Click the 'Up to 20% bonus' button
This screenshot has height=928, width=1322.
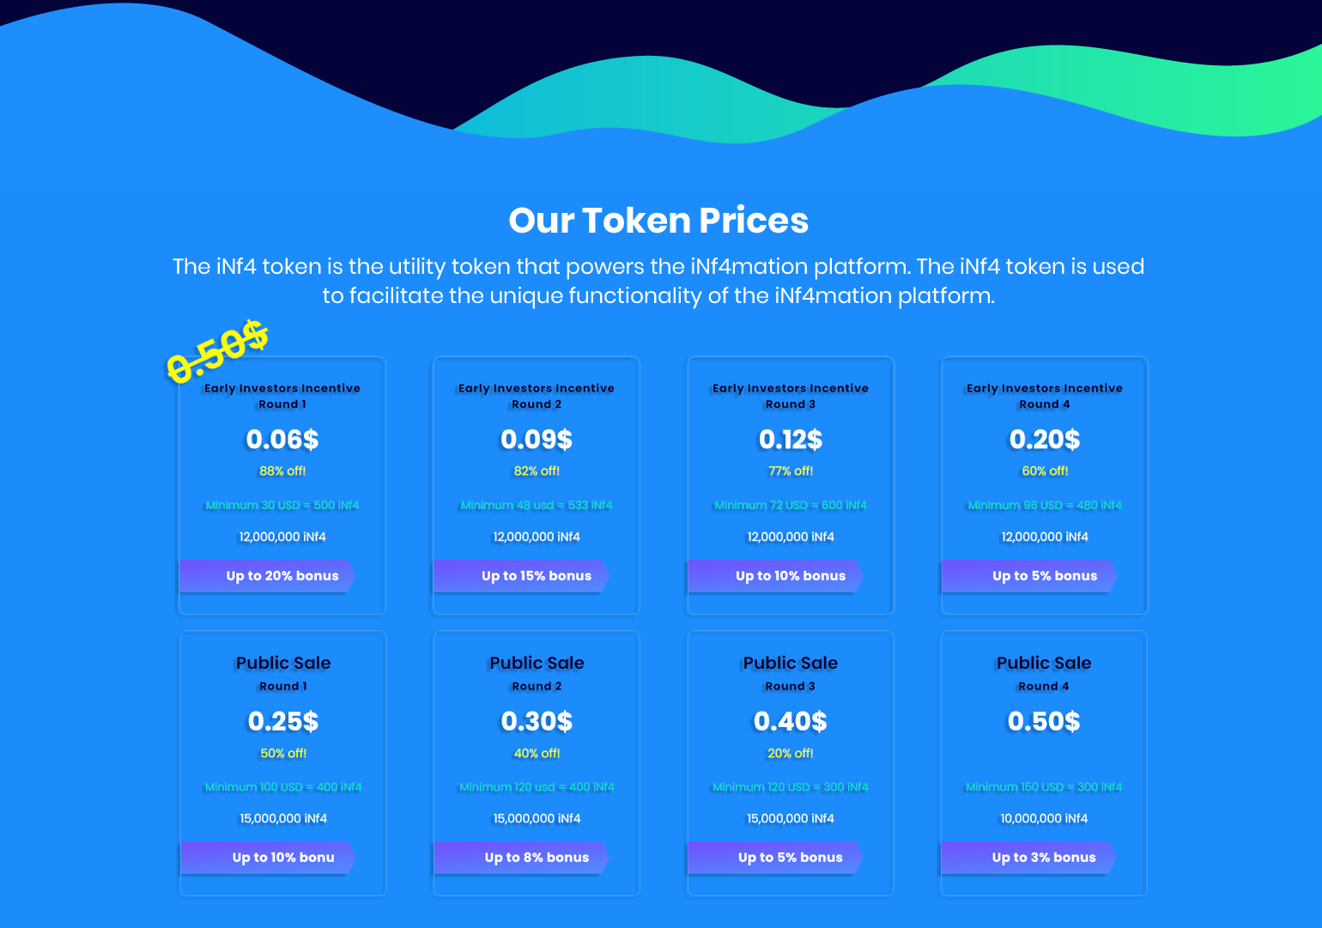coord(266,576)
